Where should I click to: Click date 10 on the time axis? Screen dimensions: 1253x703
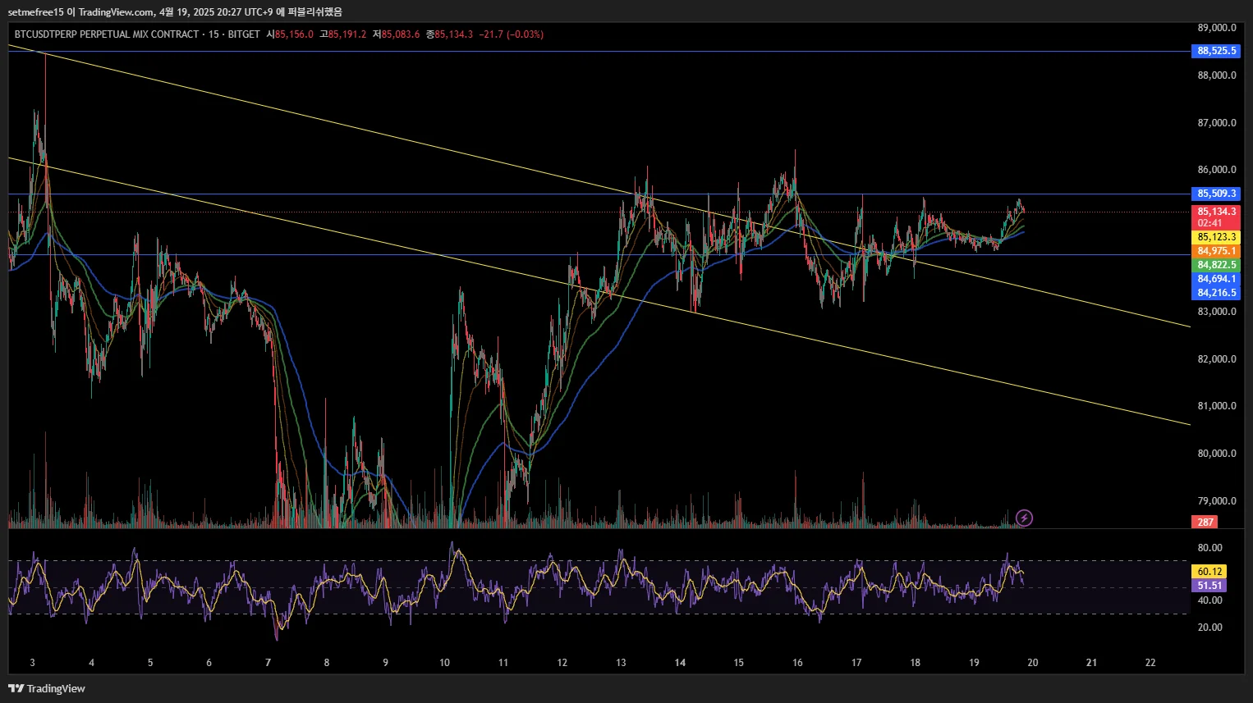click(444, 663)
